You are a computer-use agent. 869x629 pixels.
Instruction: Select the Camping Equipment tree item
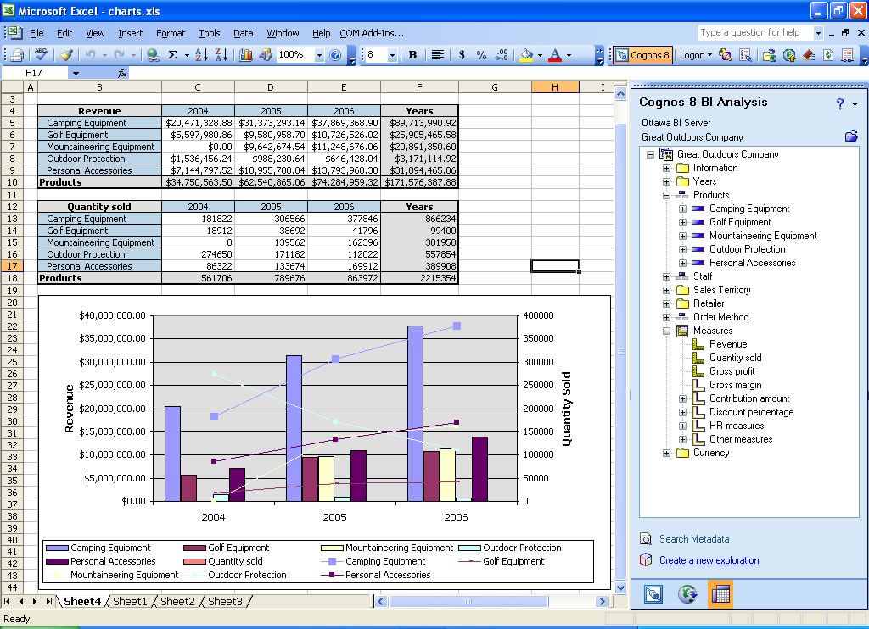(749, 209)
